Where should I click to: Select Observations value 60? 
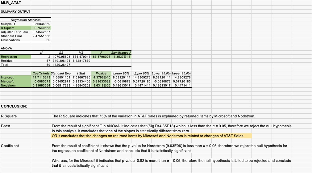(41, 40)
